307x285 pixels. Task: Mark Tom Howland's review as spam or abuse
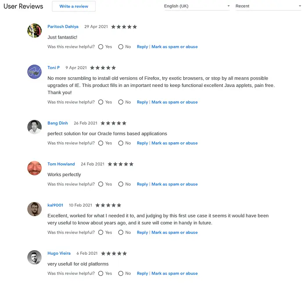(x=175, y=184)
